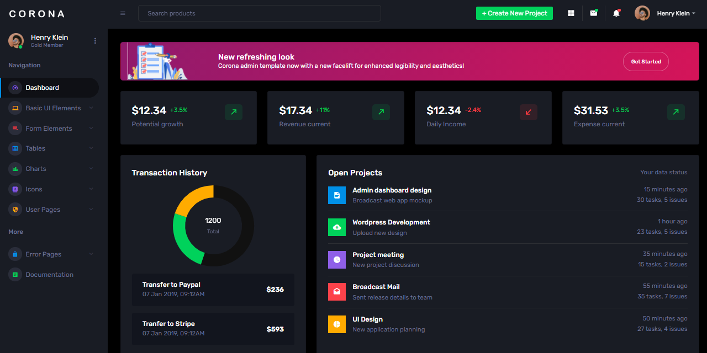The width and height of the screenshot is (707, 353).
Task: Click the "$31.53" Expense current value
Action: click(x=591, y=110)
